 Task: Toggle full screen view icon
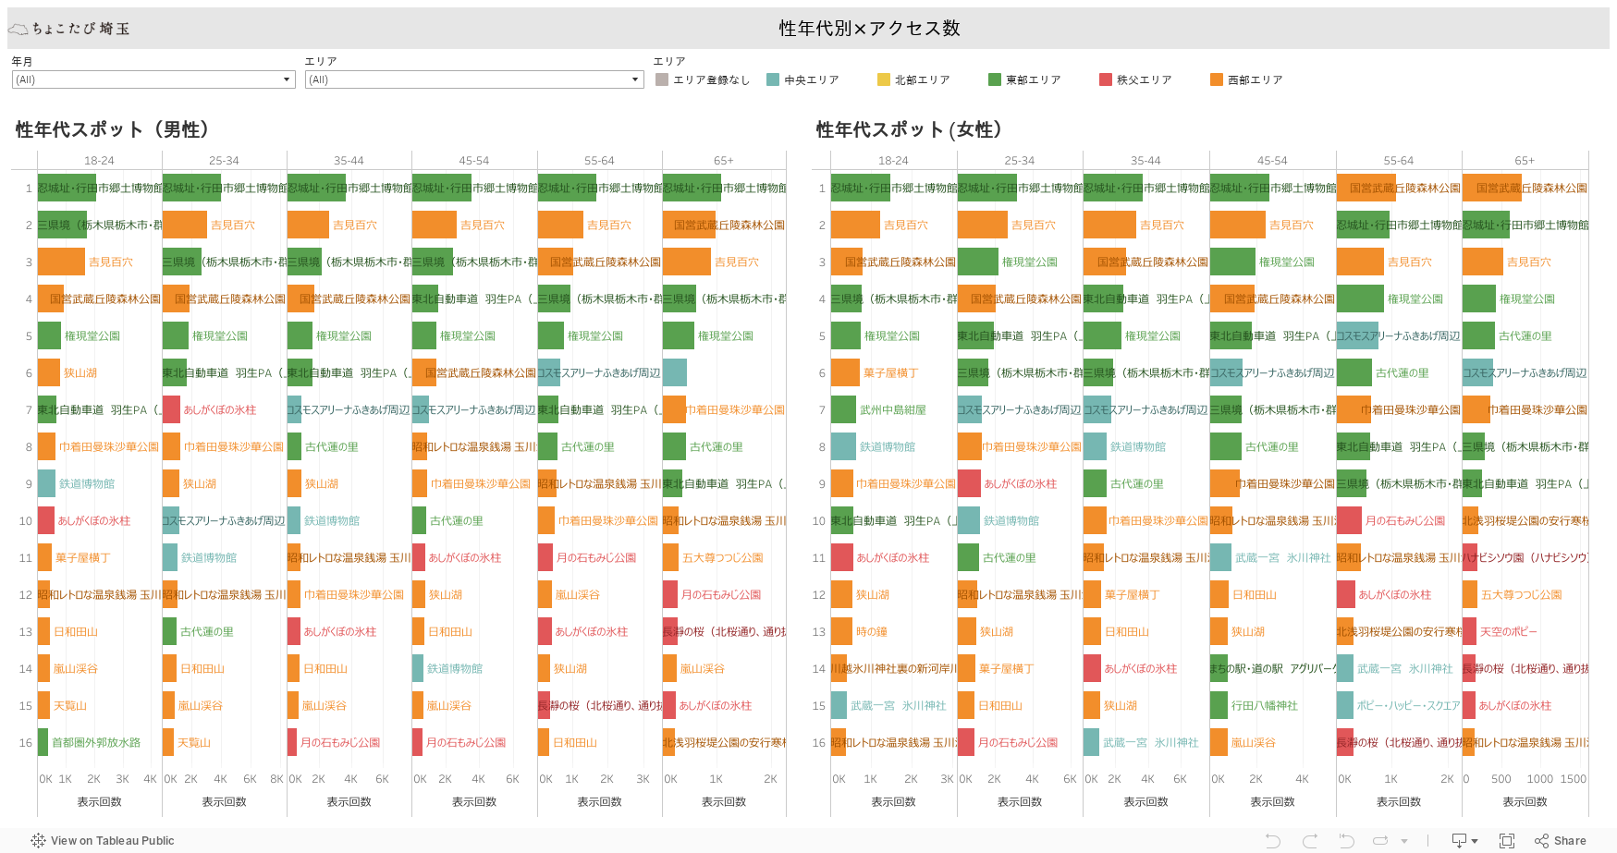click(1507, 840)
